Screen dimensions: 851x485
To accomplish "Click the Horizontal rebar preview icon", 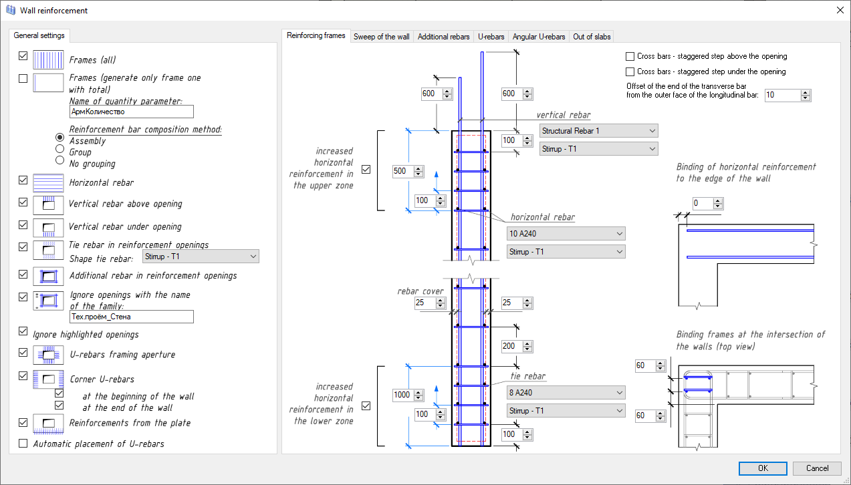I will coord(49,182).
